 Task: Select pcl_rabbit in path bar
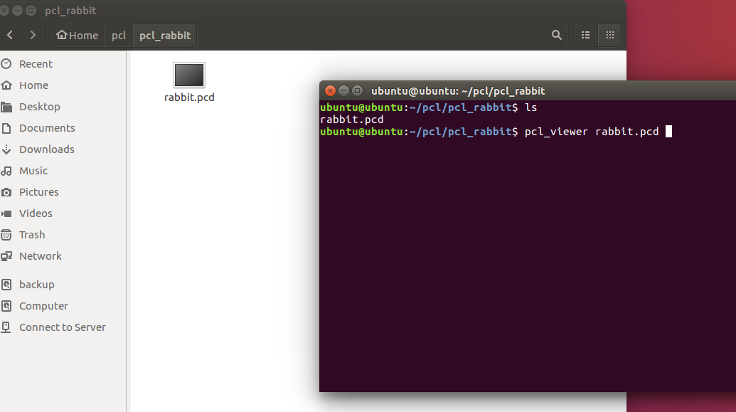coord(165,36)
